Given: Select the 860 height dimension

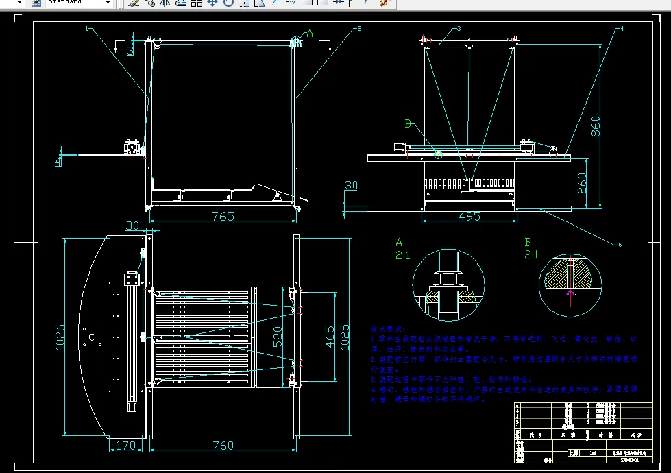Looking at the screenshot, I should click(595, 126).
